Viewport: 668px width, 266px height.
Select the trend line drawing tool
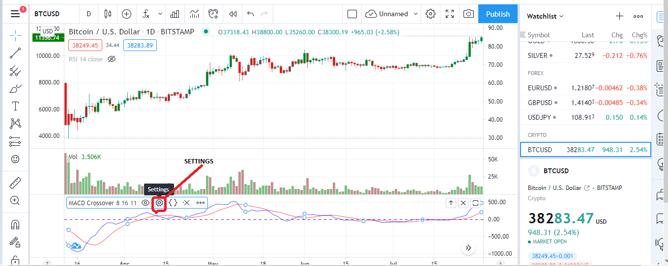click(x=15, y=53)
